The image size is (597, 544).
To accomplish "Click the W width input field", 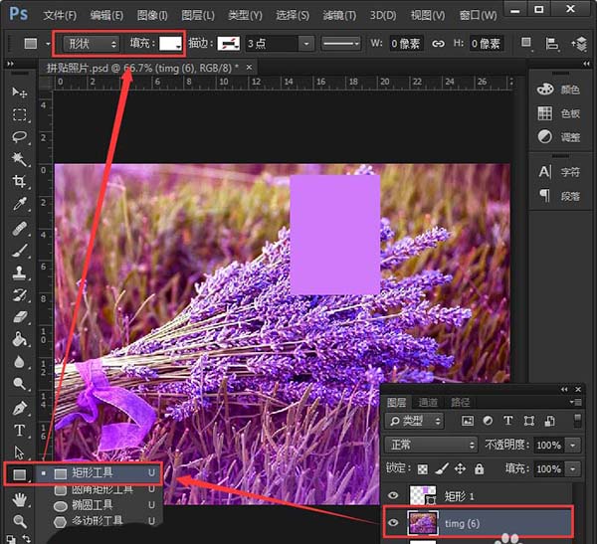I will [x=405, y=44].
